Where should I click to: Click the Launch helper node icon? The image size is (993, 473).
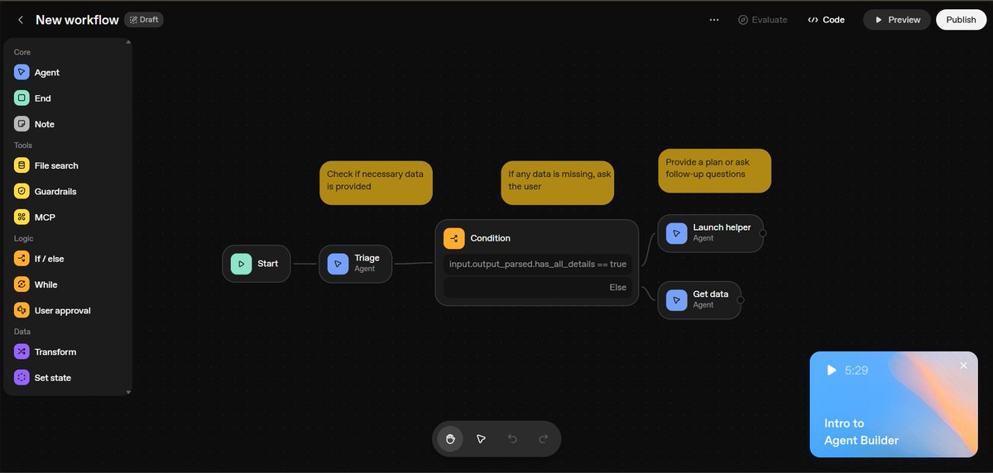(676, 233)
